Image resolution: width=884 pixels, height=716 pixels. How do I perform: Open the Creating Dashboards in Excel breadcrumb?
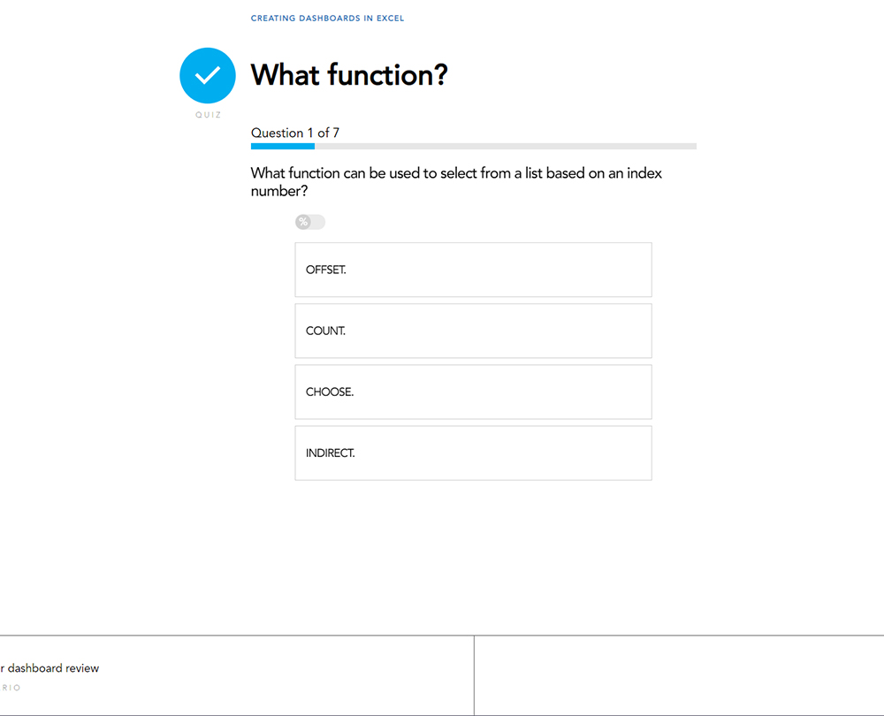pyautogui.click(x=327, y=18)
